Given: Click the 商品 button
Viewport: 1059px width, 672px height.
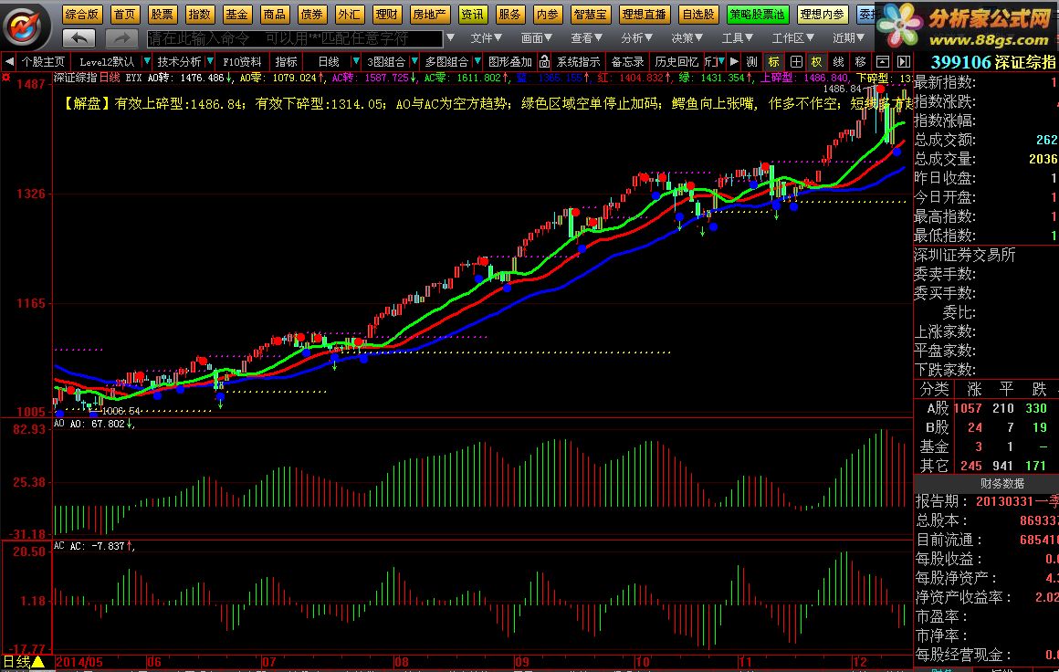Looking at the screenshot, I should pos(274,14).
